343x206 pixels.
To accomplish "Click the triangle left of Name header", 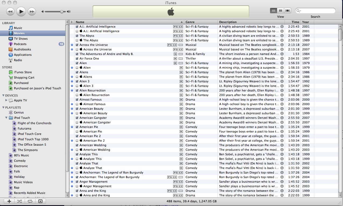I will 72,22.
